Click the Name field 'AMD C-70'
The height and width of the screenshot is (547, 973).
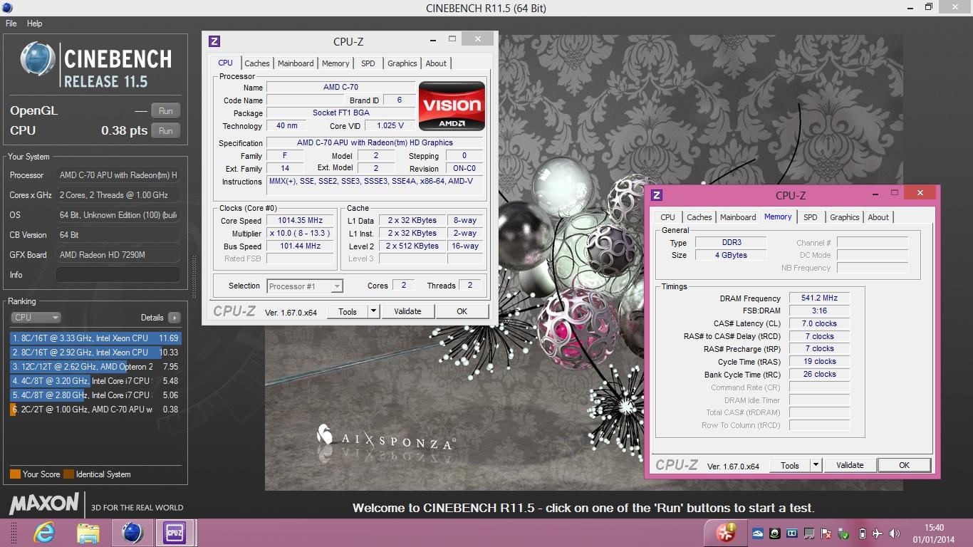point(340,88)
